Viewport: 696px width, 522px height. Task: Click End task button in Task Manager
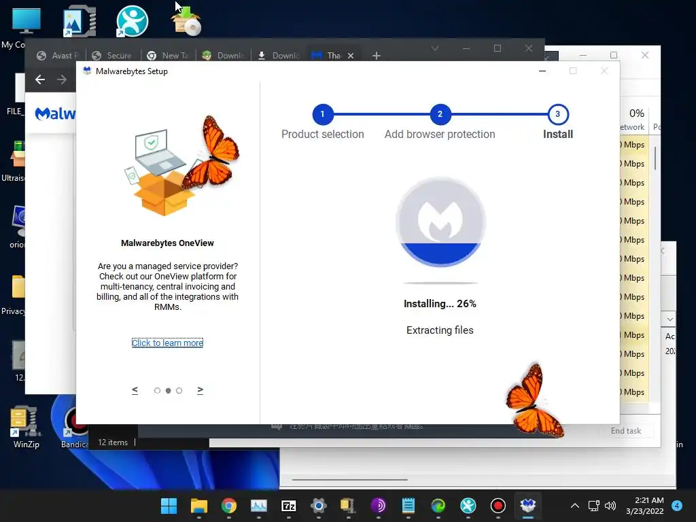(x=626, y=430)
